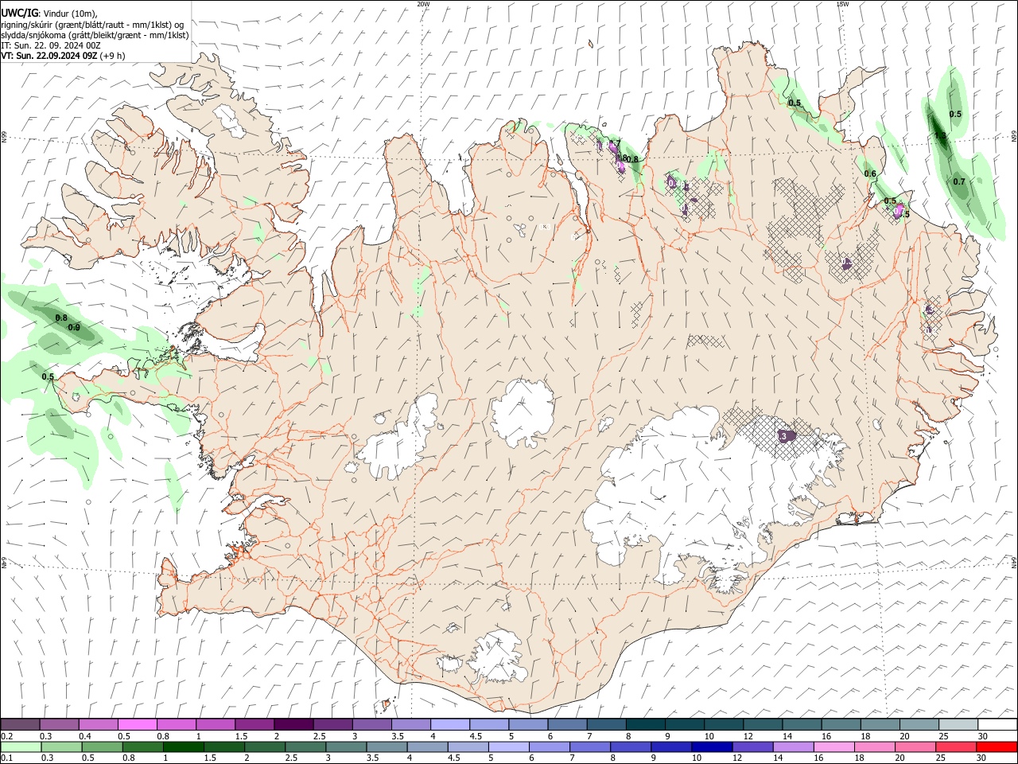This screenshot has width=1018, height=764.
Task: Choose the darkest purple top swatch between 2 and 2.5
Action: pyautogui.click(x=293, y=725)
